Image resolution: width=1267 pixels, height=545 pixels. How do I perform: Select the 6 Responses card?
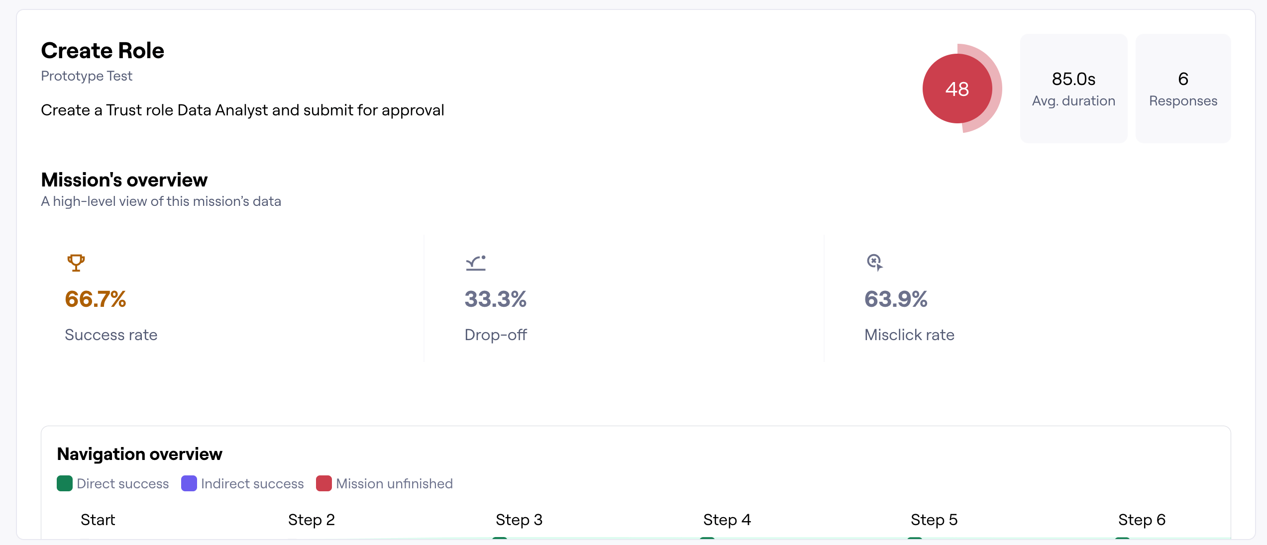[x=1183, y=89]
